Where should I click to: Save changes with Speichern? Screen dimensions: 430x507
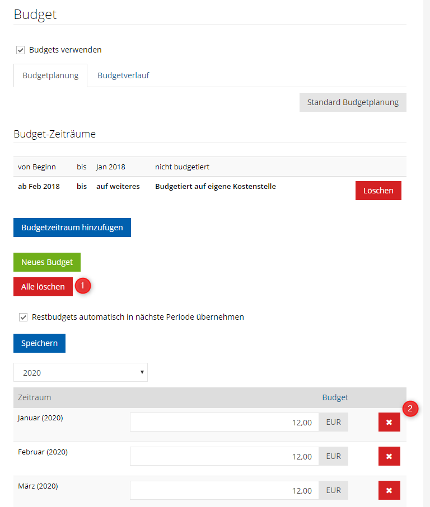pyautogui.click(x=39, y=343)
